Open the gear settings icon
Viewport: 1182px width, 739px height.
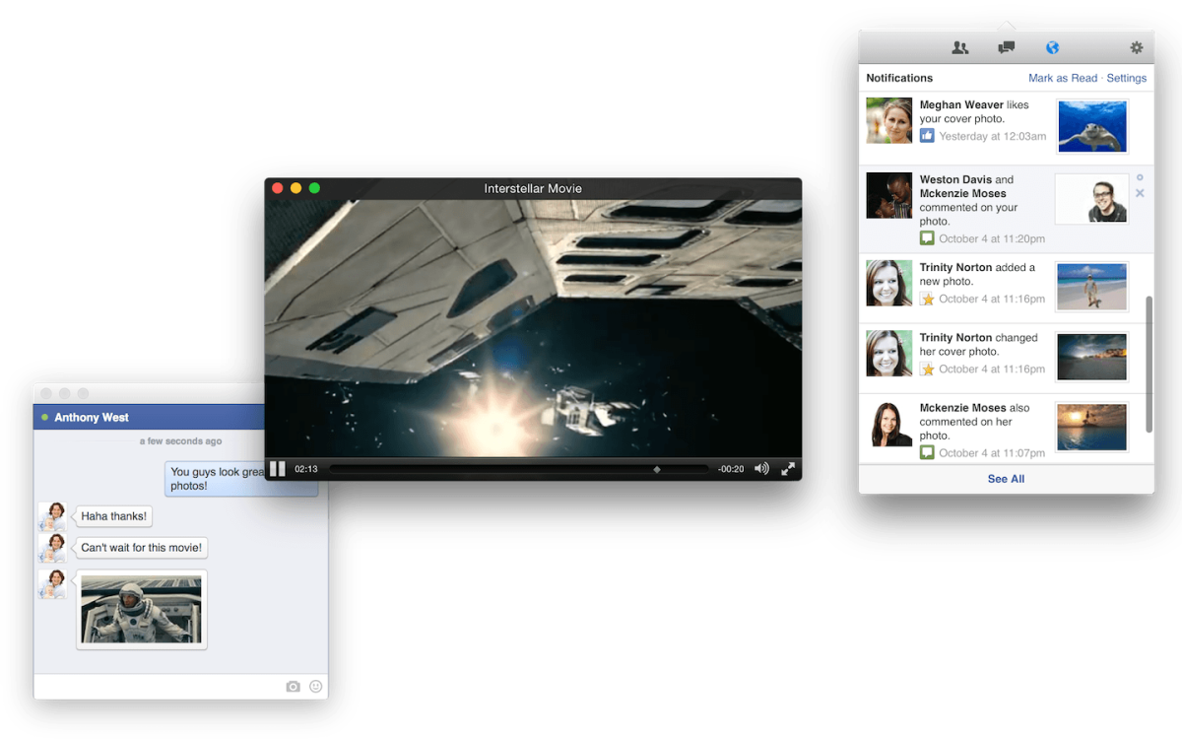[x=1136, y=46]
